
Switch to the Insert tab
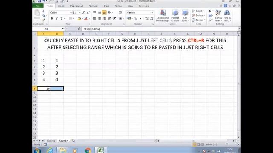click(61, 6)
